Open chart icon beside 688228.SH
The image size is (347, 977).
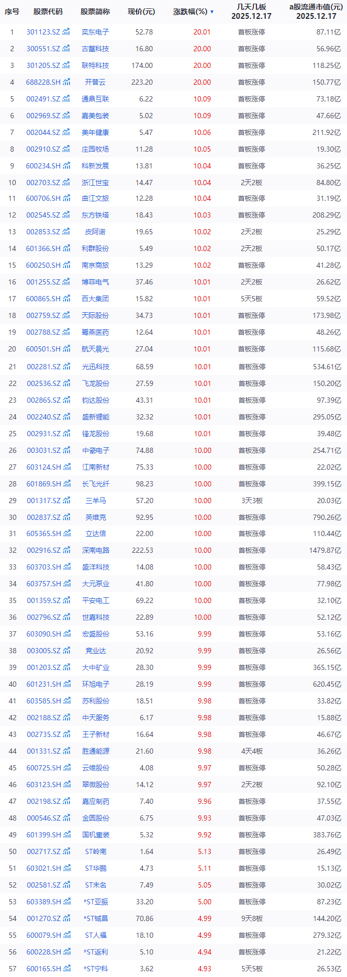(x=66, y=82)
